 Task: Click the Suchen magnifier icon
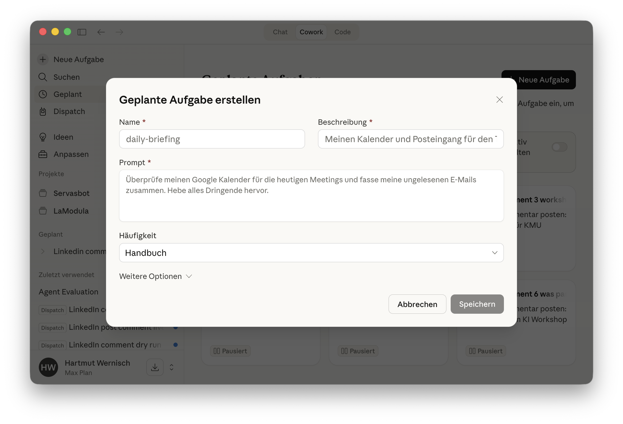(x=43, y=77)
